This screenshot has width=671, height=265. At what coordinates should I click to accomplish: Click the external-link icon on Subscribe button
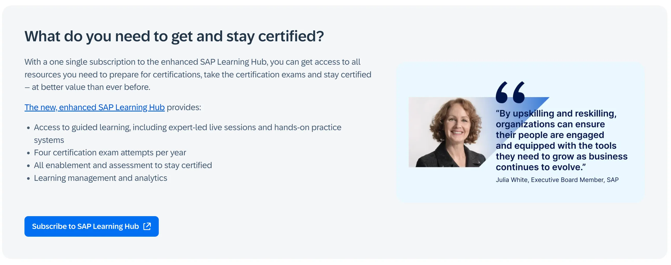pos(147,226)
